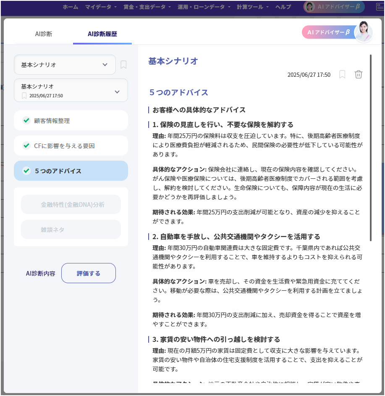Click the bookmark icon beside the scenario dropdown

[123, 65]
